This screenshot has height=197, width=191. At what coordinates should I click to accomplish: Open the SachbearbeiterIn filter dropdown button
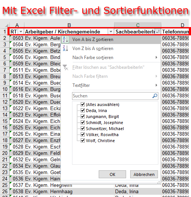coord(158,32)
